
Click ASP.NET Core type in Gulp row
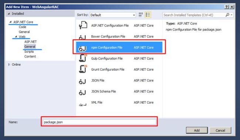144,58
